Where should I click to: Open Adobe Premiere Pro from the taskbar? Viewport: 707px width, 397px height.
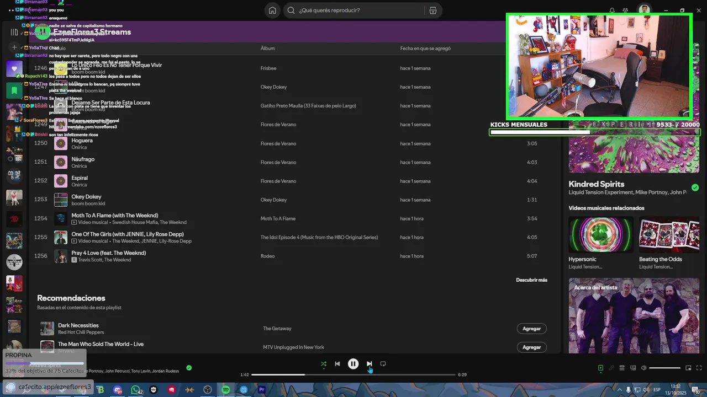click(262, 390)
